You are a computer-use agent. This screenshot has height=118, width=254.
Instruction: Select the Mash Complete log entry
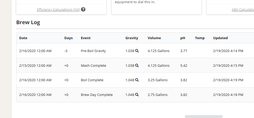point(93,66)
